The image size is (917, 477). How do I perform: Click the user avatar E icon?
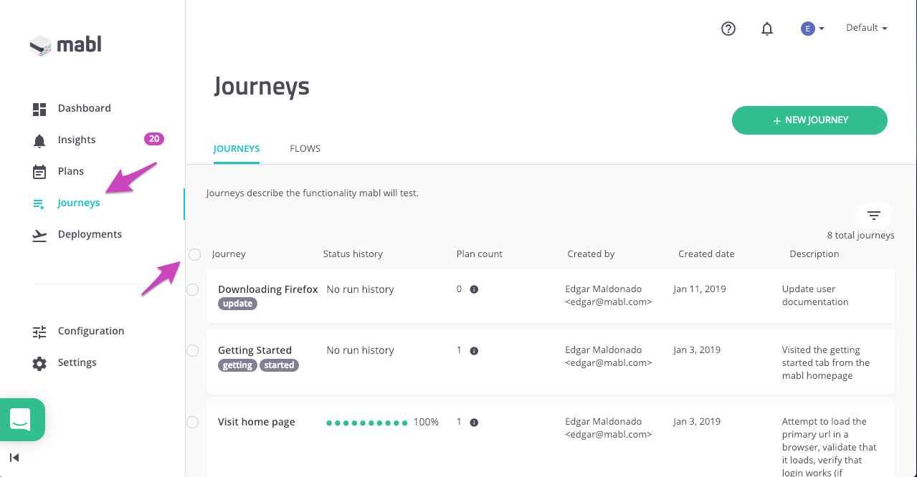point(808,29)
